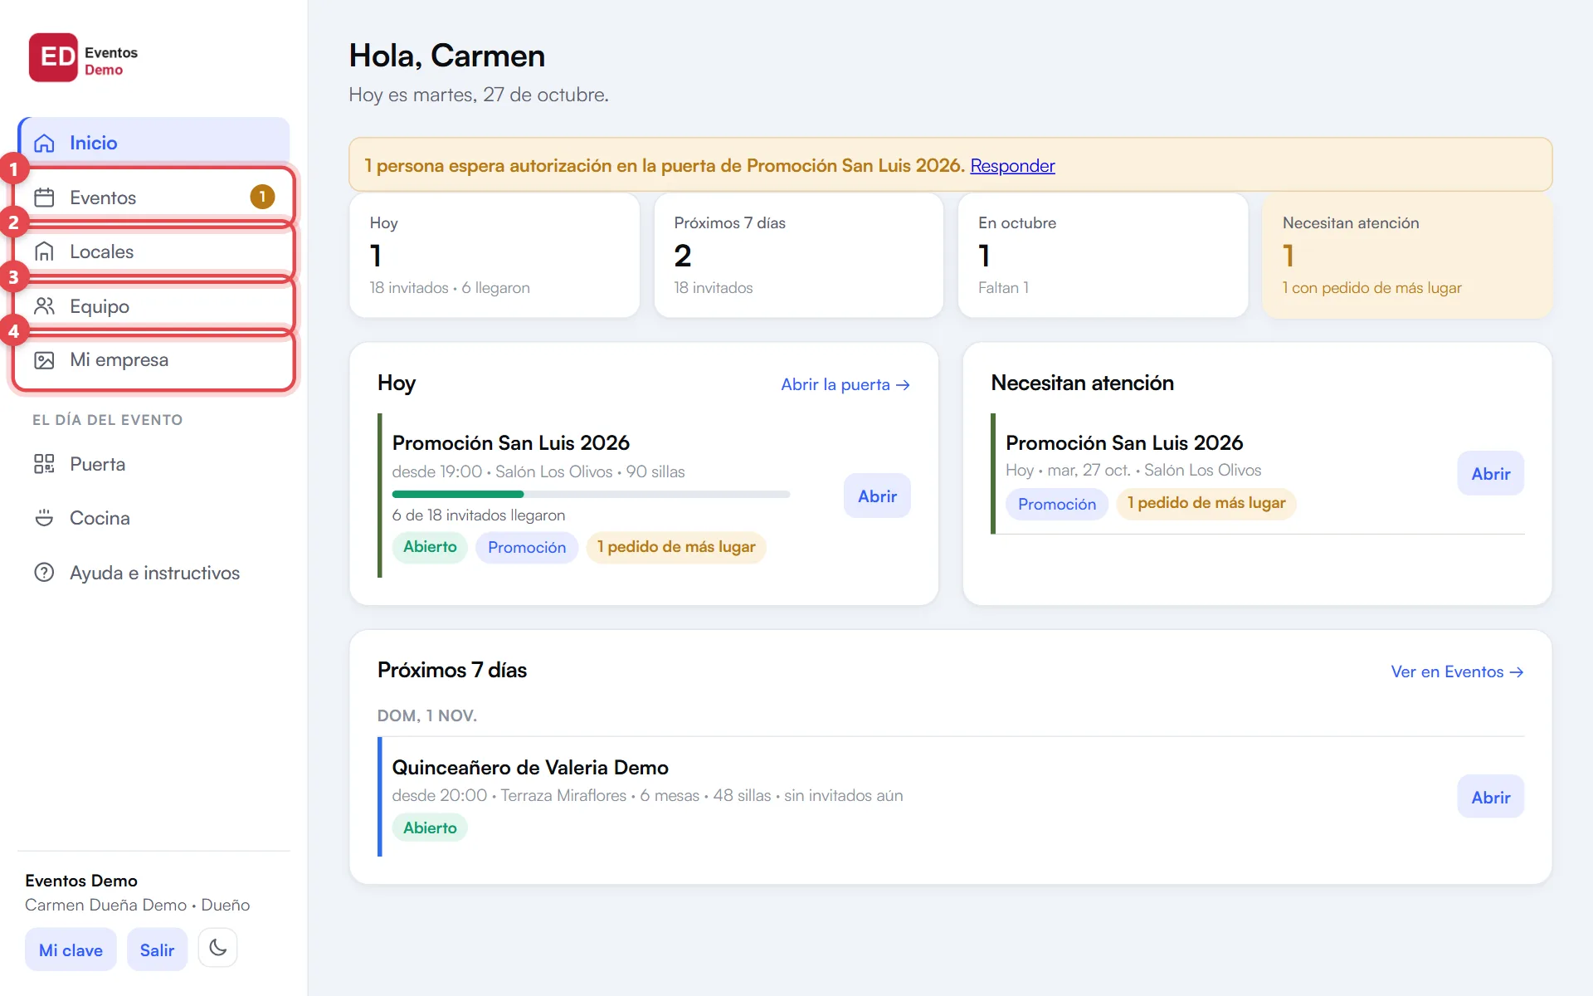Click the Responder link in the alert
This screenshot has width=1593, height=996.
pyautogui.click(x=1012, y=166)
